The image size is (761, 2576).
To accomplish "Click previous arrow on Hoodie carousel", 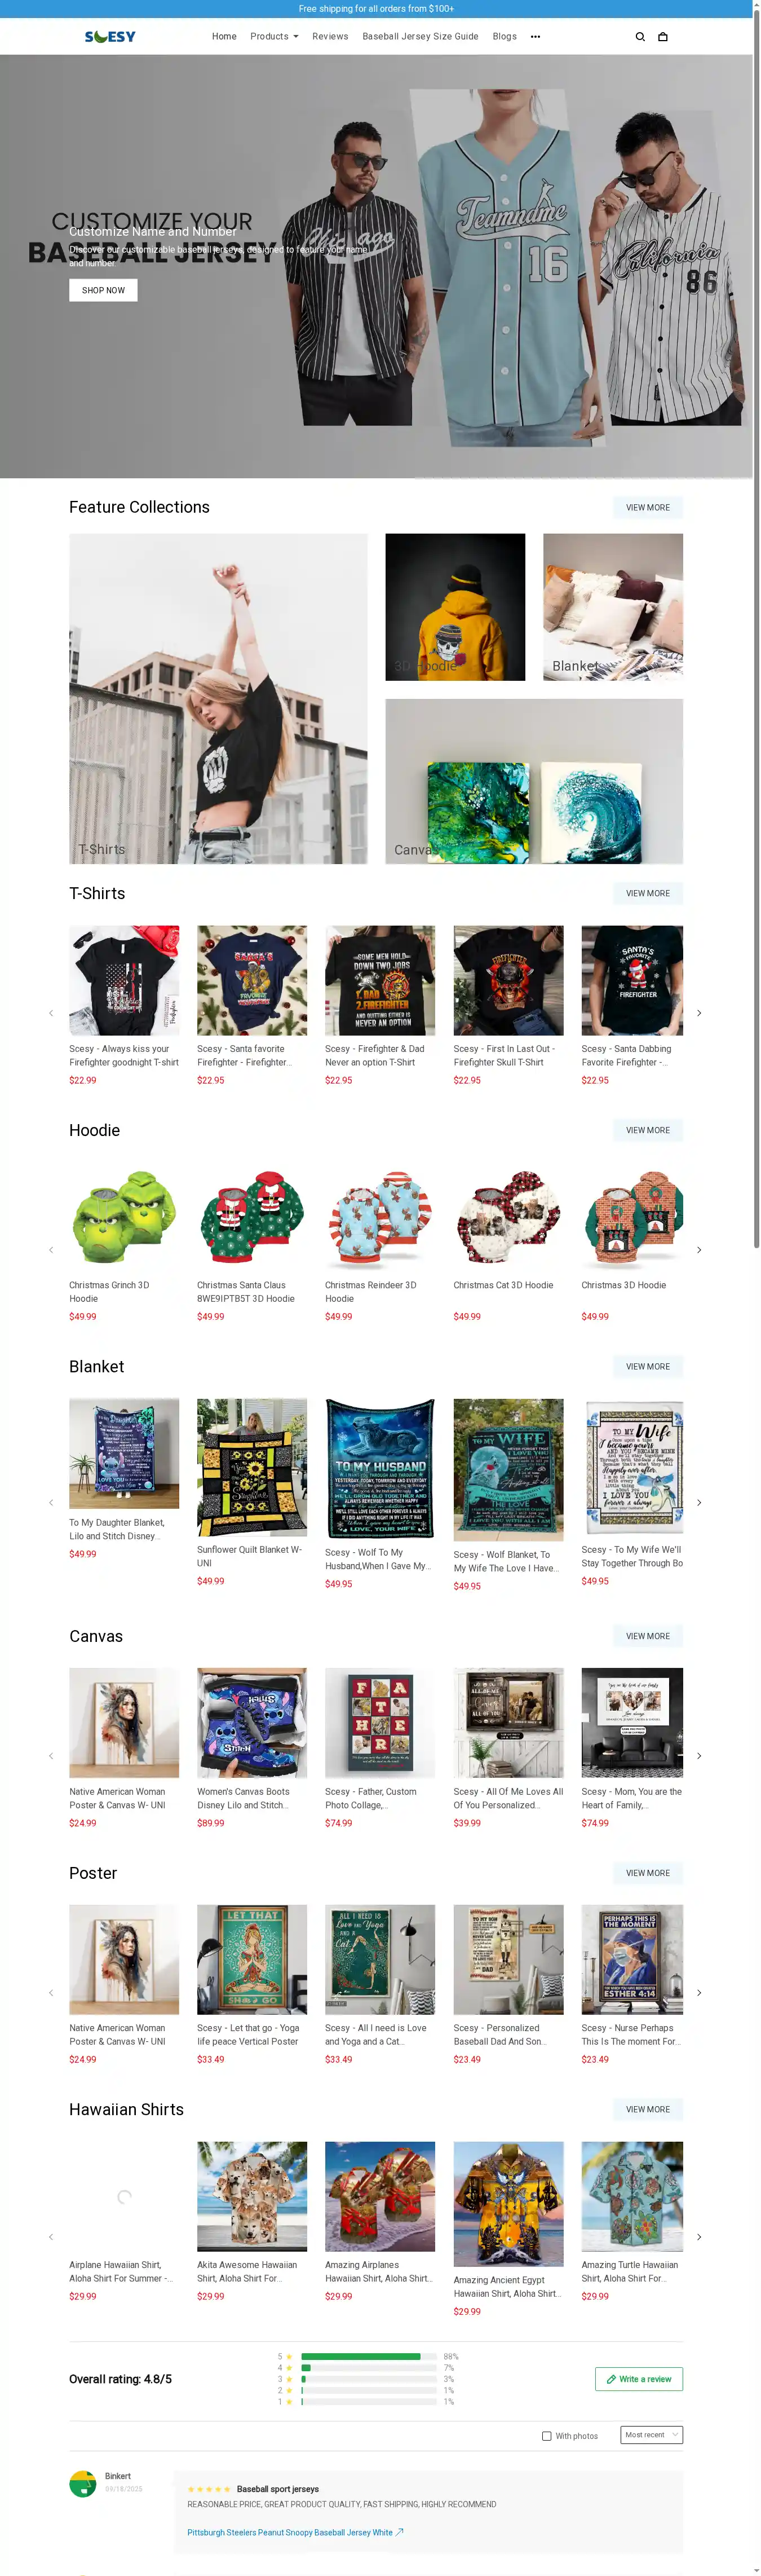I will point(51,1250).
